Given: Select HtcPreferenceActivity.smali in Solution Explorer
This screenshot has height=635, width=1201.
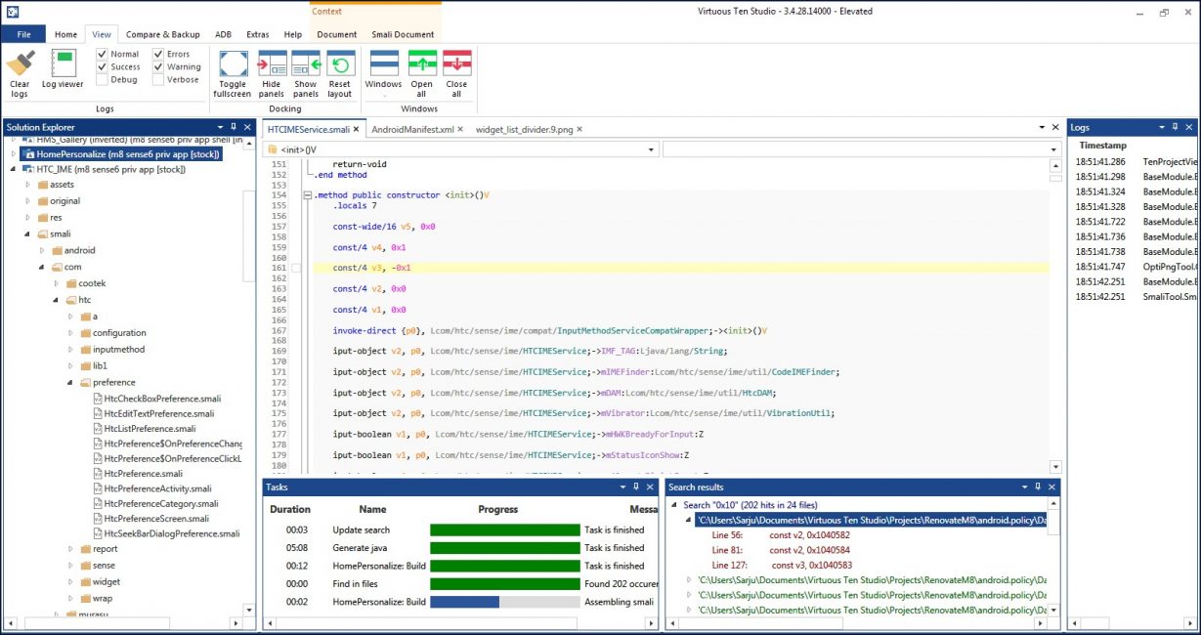Looking at the screenshot, I should pyautogui.click(x=157, y=488).
